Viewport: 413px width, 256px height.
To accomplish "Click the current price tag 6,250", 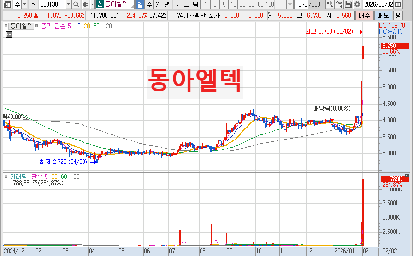I will click(x=395, y=46).
